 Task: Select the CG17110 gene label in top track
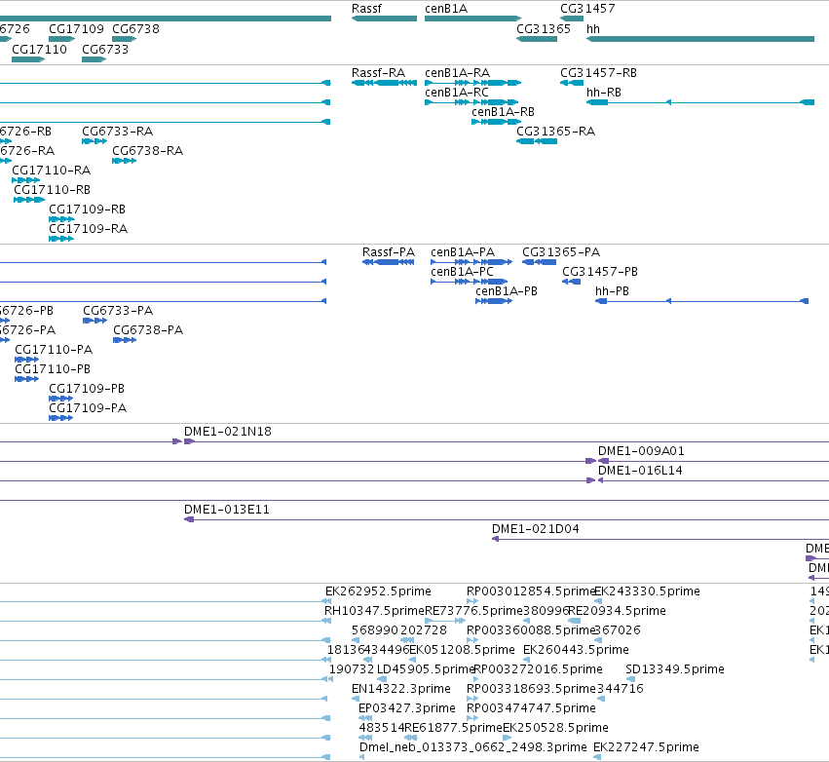39,49
